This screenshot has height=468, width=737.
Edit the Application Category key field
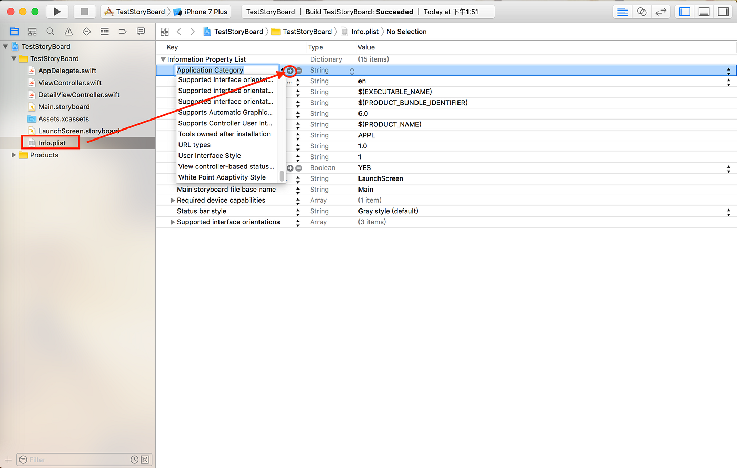[x=227, y=71]
